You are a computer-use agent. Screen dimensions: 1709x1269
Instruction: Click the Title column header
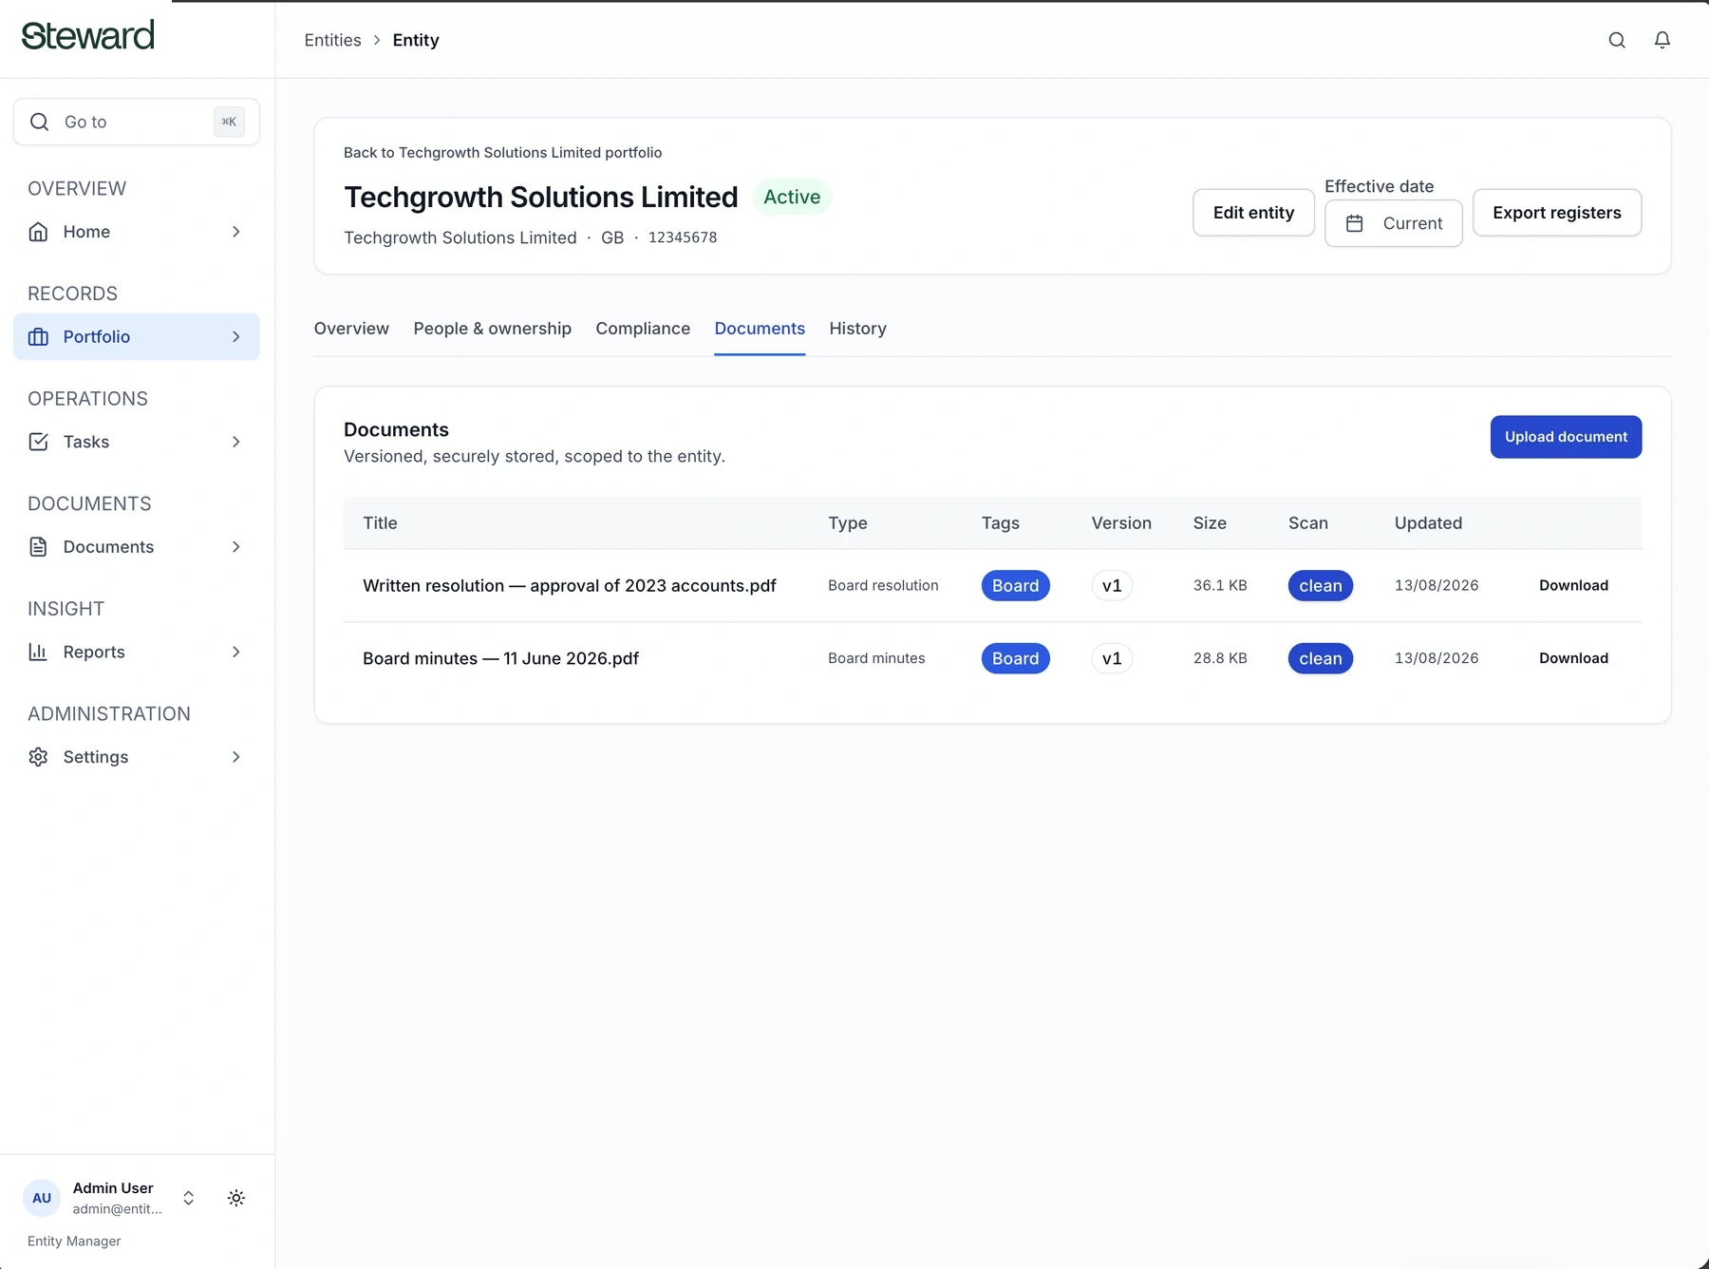coord(380,523)
